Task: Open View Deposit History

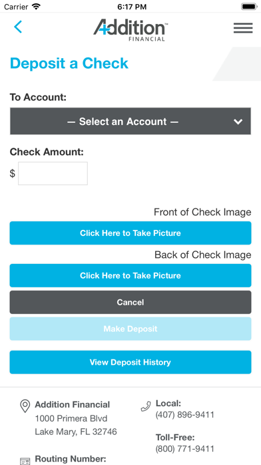Action: click(130, 362)
